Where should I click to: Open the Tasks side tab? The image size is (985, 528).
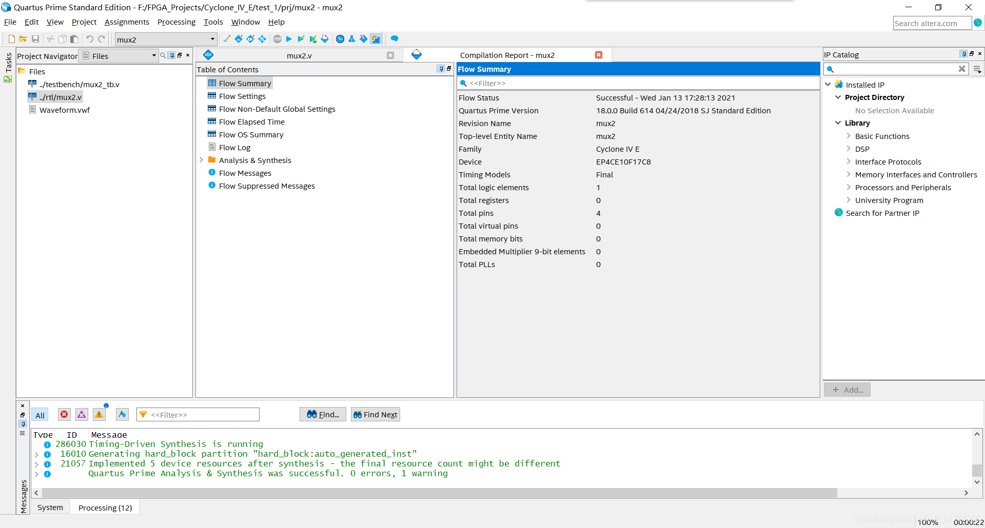click(8, 68)
